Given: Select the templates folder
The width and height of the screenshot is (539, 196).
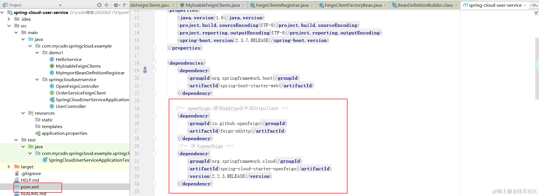Looking at the screenshot, I should point(52,126).
